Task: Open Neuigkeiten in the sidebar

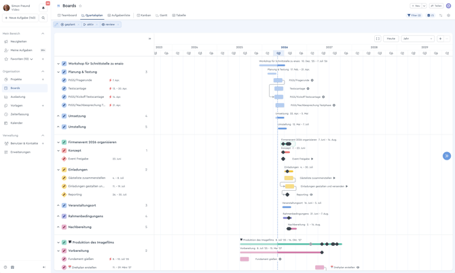Action: tap(18, 41)
